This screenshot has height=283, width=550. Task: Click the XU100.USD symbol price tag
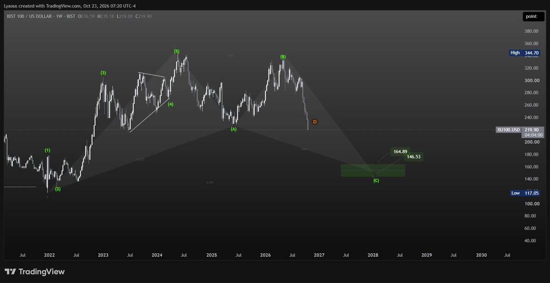pyautogui.click(x=509, y=130)
